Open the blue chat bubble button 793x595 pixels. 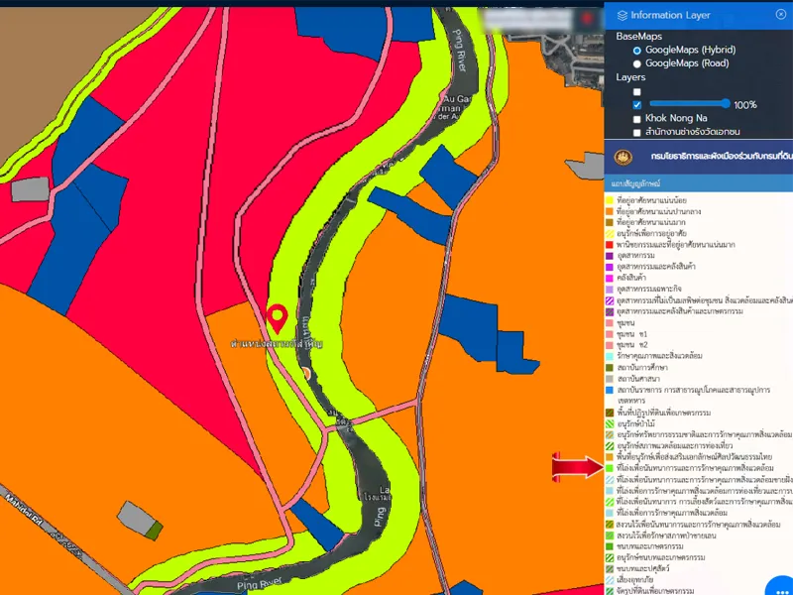click(x=781, y=585)
